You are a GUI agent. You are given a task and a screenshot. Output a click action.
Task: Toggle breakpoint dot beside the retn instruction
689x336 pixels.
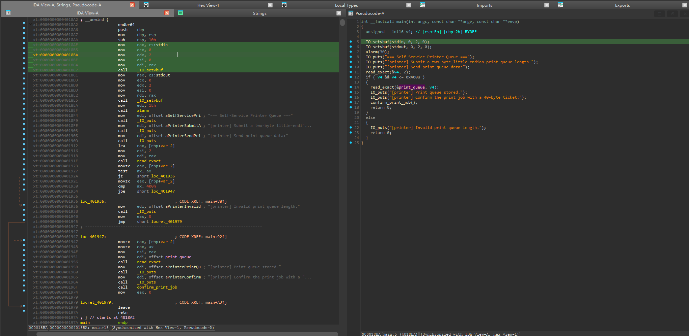(24, 311)
